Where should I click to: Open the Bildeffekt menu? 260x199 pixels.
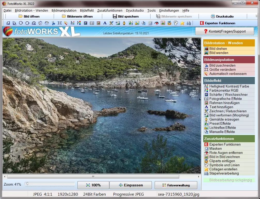click(87, 11)
